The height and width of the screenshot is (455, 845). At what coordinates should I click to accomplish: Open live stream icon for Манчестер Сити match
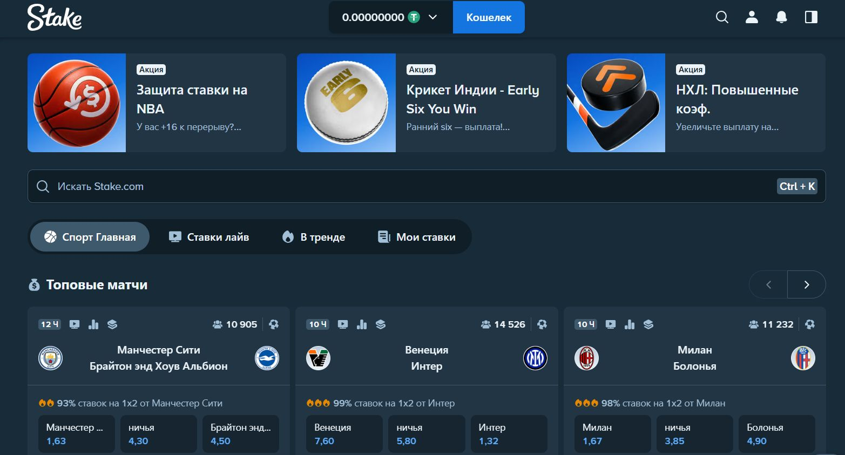(x=75, y=324)
